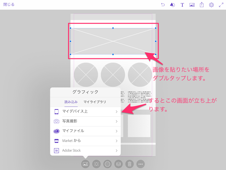226x170 pixels.
Task: Tap the bottom layers stack button
Action: click(x=119, y=164)
